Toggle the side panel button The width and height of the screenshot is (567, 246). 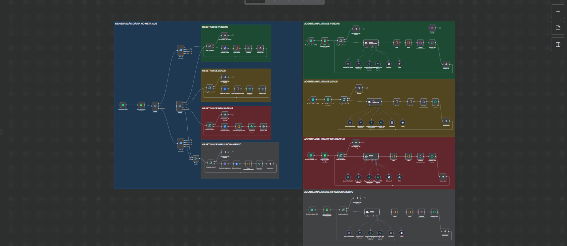[x=558, y=44]
